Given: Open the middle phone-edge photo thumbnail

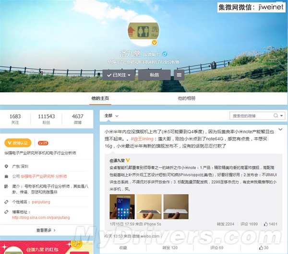Looking at the screenshot, I should pyautogui.click(x=149, y=207).
